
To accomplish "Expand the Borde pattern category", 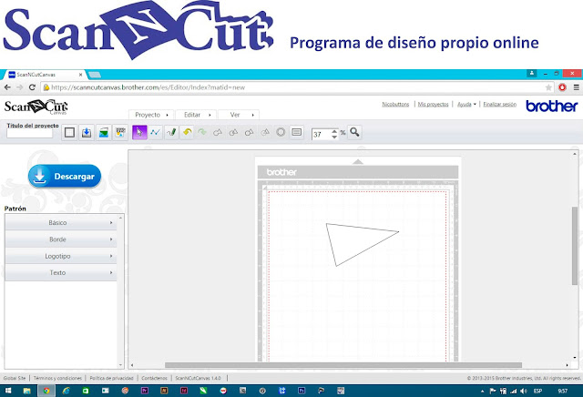I will tap(61, 239).
